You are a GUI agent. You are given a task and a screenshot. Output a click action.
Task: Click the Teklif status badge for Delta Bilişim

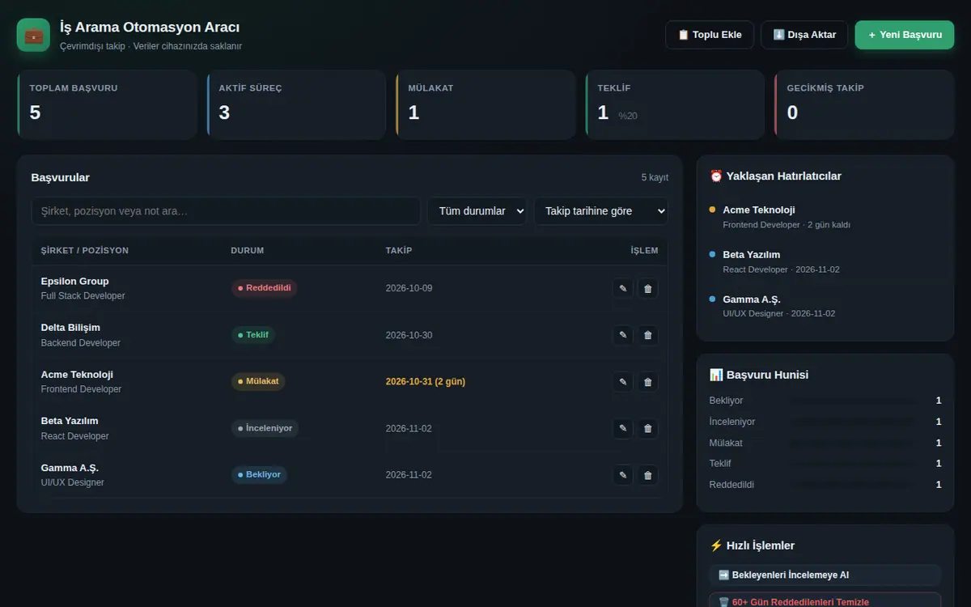tap(253, 335)
